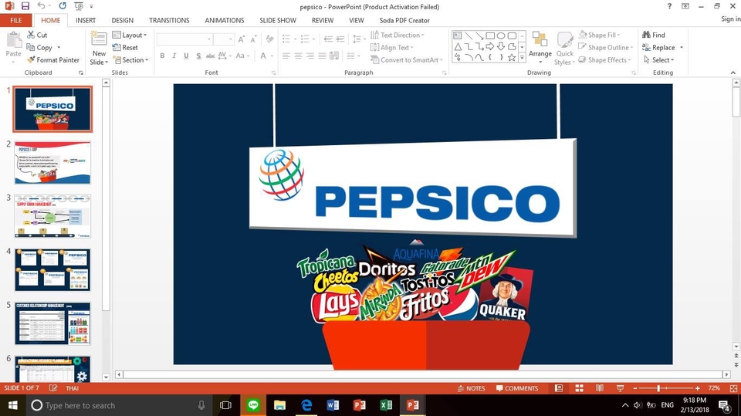Viewport: 741px width, 416px height.
Task: Click NOTES in status bar
Action: pos(471,388)
